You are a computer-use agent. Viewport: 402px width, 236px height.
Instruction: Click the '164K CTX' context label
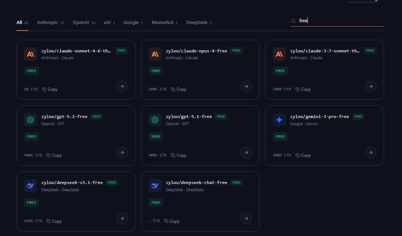pyautogui.click(x=33, y=221)
